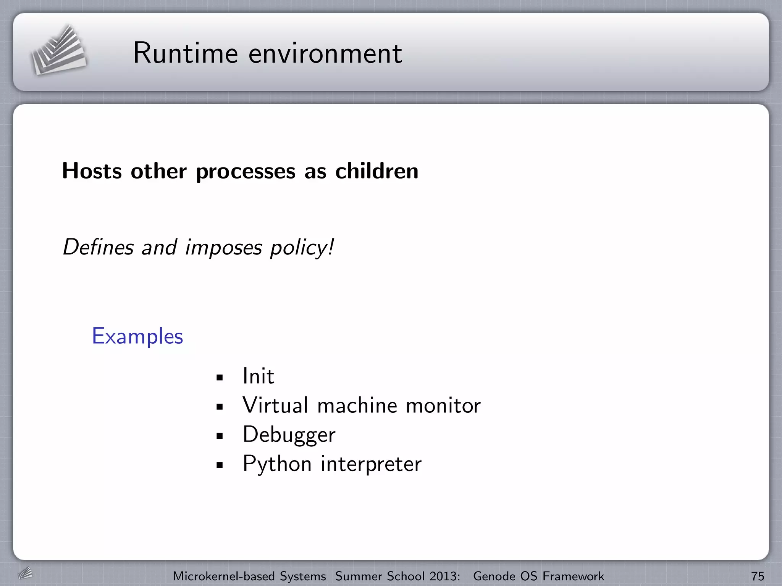Click the Debugger list entry
782x586 pixels.
coord(289,435)
